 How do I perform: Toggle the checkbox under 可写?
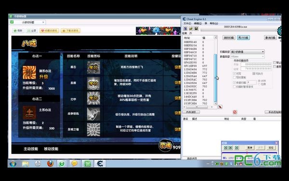coord(235,77)
